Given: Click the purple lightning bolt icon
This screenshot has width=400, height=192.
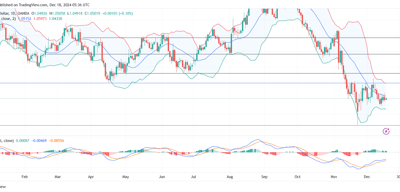Looking at the screenshot, I should point(386,131).
